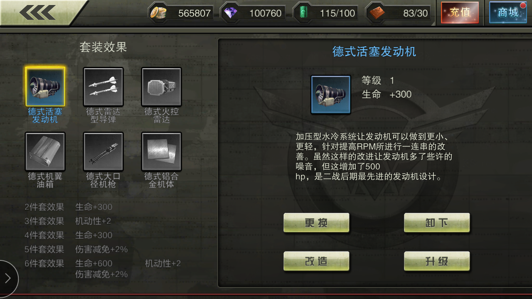The width and height of the screenshot is (532, 299).
Task: Tap the engine thumbnail in detail panel
Action: (x=331, y=94)
